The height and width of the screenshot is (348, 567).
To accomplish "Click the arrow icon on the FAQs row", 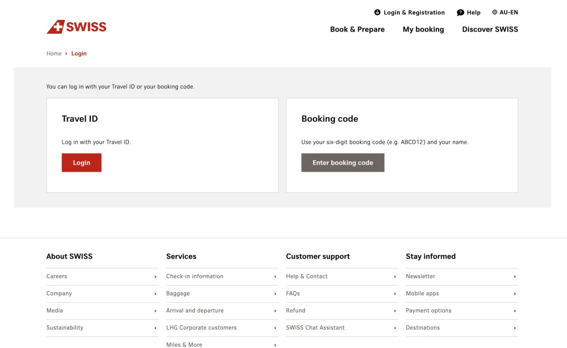I will click(395, 294).
